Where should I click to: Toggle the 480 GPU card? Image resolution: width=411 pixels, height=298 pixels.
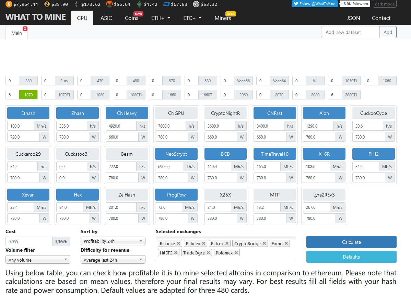pos(136,81)
